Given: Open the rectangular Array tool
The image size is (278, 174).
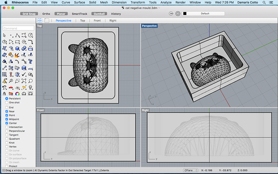Looking at the screenshot, I should [x=5, y=74].
